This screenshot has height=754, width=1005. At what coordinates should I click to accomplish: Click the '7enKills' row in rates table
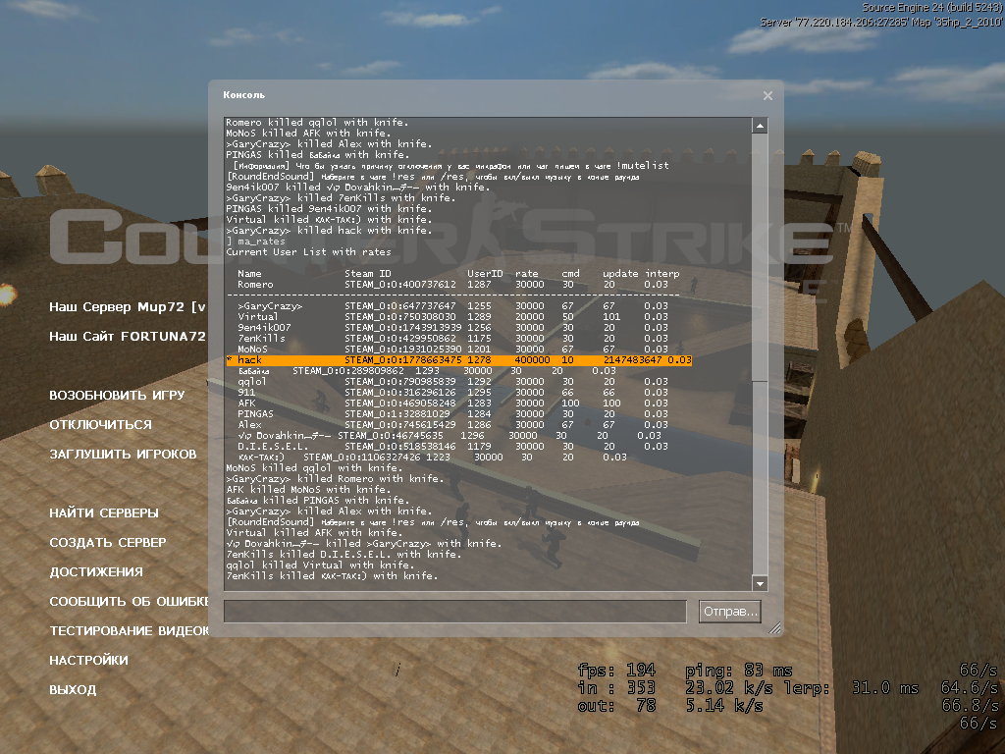coord(453,338)
